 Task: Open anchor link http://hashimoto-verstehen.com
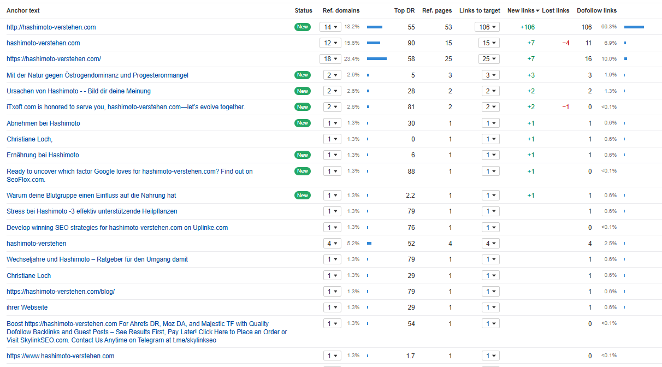pos(51,27)
